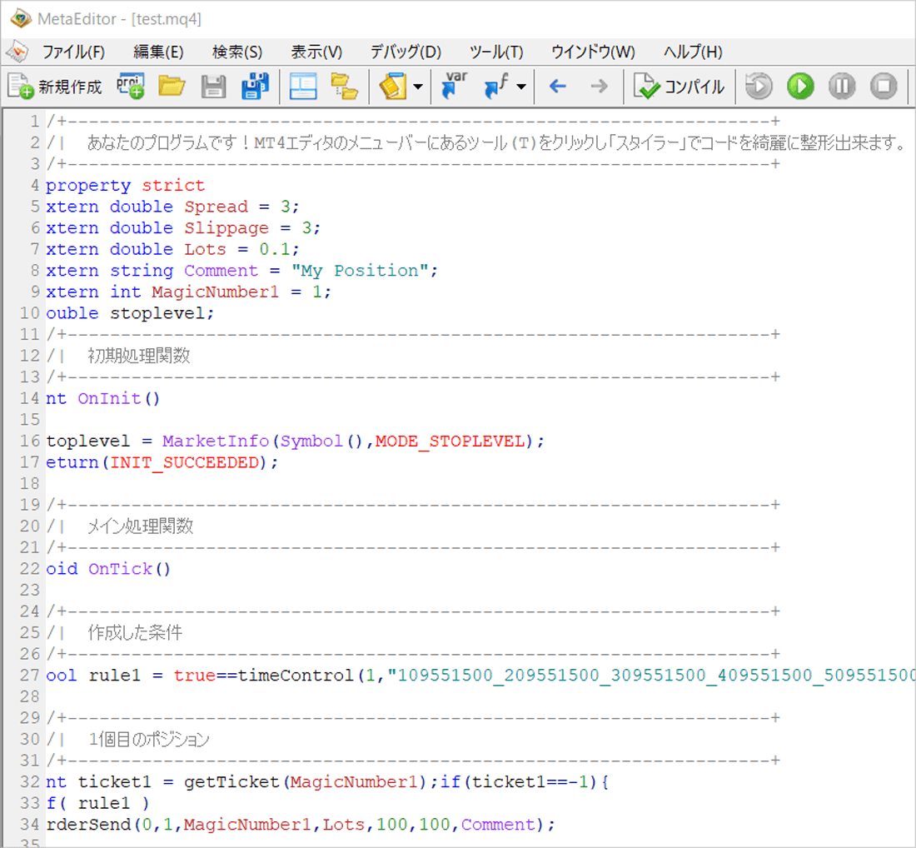Open the New project icon
Viewport: 916px width, 848px height.
click(x=130, y=87)
